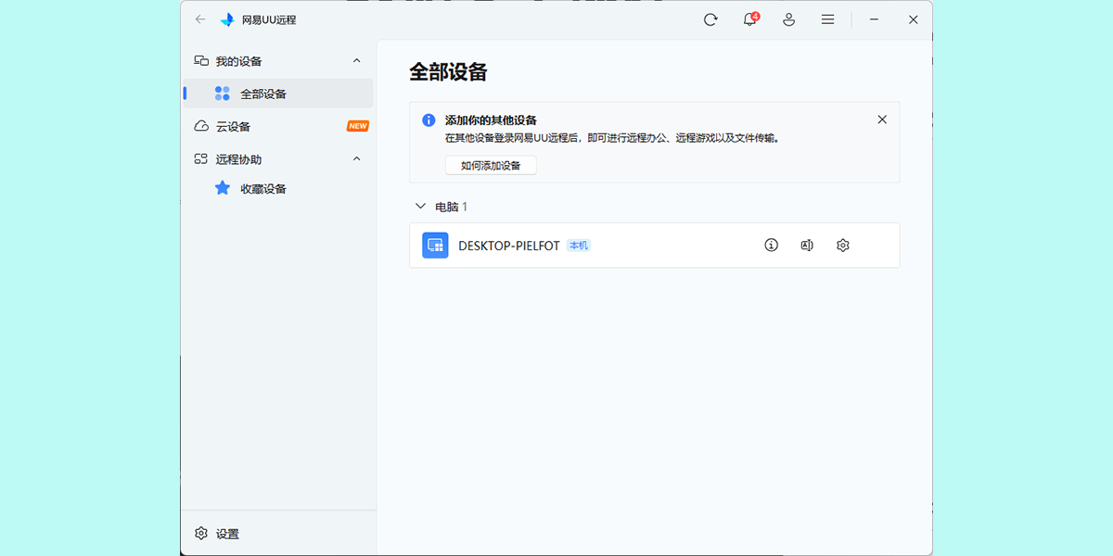Refresh the device list
1113x556 pixels.
click(710, 19)
